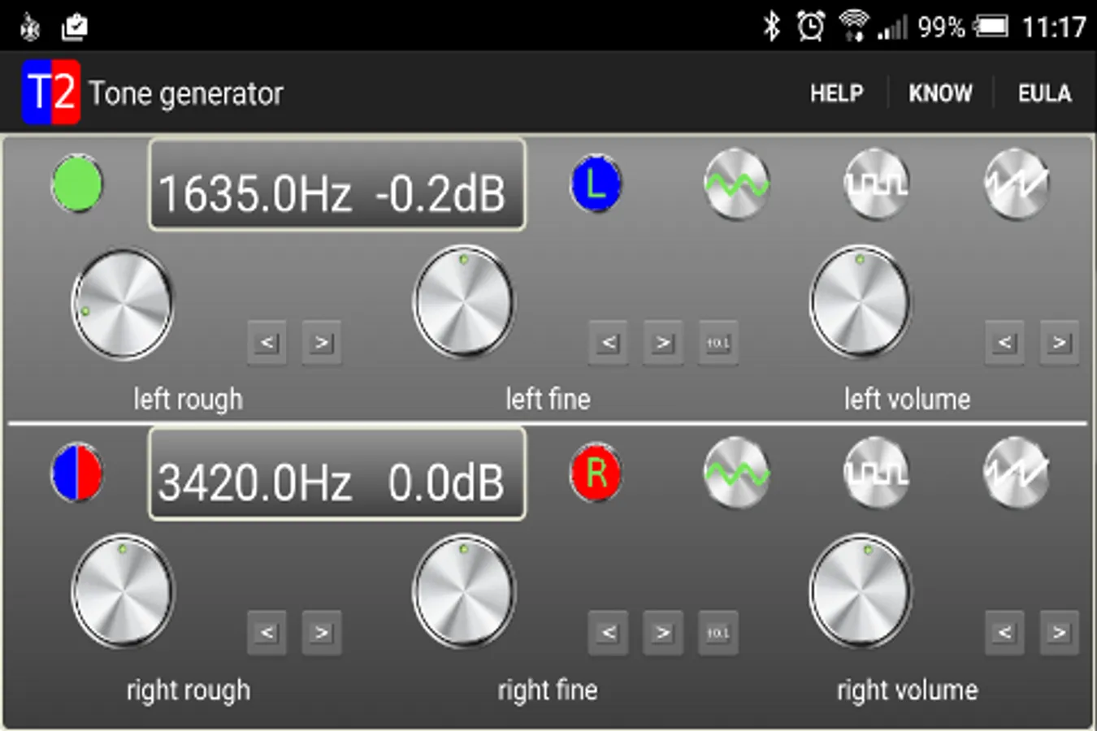Increase right volume with > arrow

tap(1059, 632)
